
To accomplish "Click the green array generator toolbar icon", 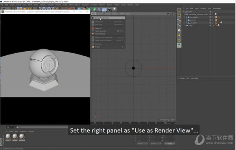I will coord(94,9).
